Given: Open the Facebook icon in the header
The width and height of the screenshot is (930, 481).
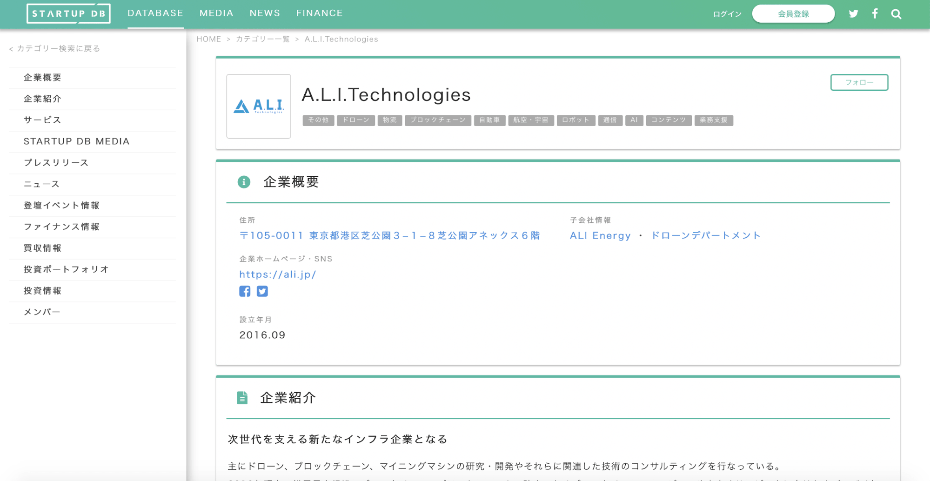Looking at the screenshot, I should 875,13.
